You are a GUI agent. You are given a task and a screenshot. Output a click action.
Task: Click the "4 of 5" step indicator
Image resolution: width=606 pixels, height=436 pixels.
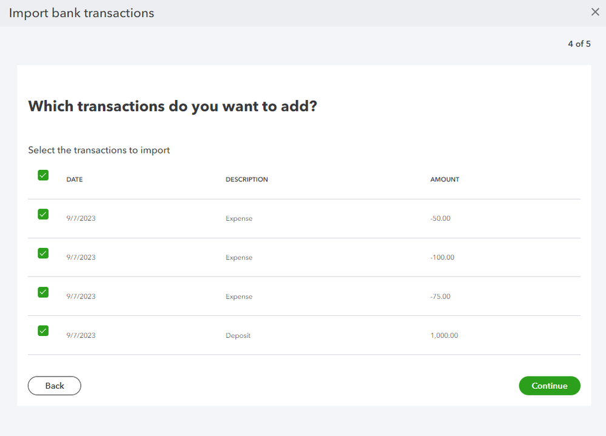click(x=579, y=44)
